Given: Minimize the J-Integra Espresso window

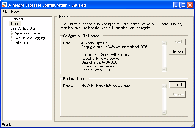Looking at the screenshot, I should tap(177, 5).
